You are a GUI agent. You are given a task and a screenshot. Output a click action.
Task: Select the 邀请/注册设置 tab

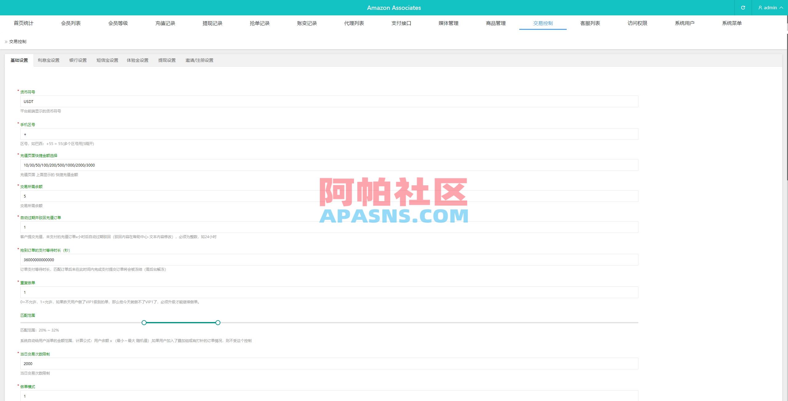point(199,60)
